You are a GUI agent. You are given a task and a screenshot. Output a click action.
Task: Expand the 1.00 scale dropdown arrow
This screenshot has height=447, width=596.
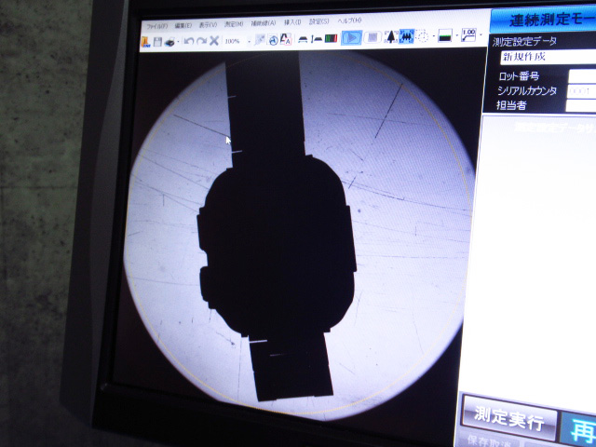(x=481, y=36)
